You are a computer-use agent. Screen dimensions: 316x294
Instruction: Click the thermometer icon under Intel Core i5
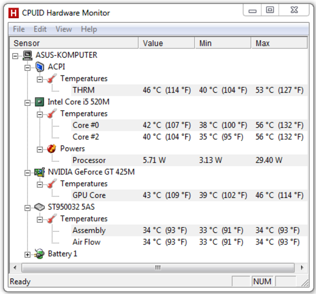[51, 114]
